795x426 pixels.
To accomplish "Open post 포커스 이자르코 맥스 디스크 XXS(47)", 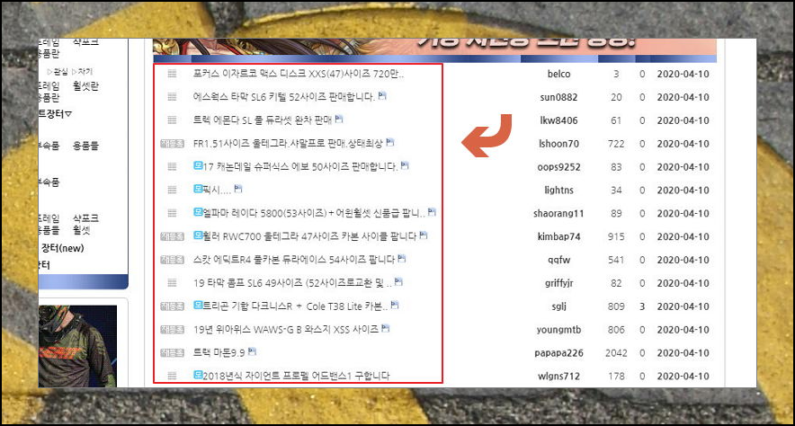I will (299, 74).
